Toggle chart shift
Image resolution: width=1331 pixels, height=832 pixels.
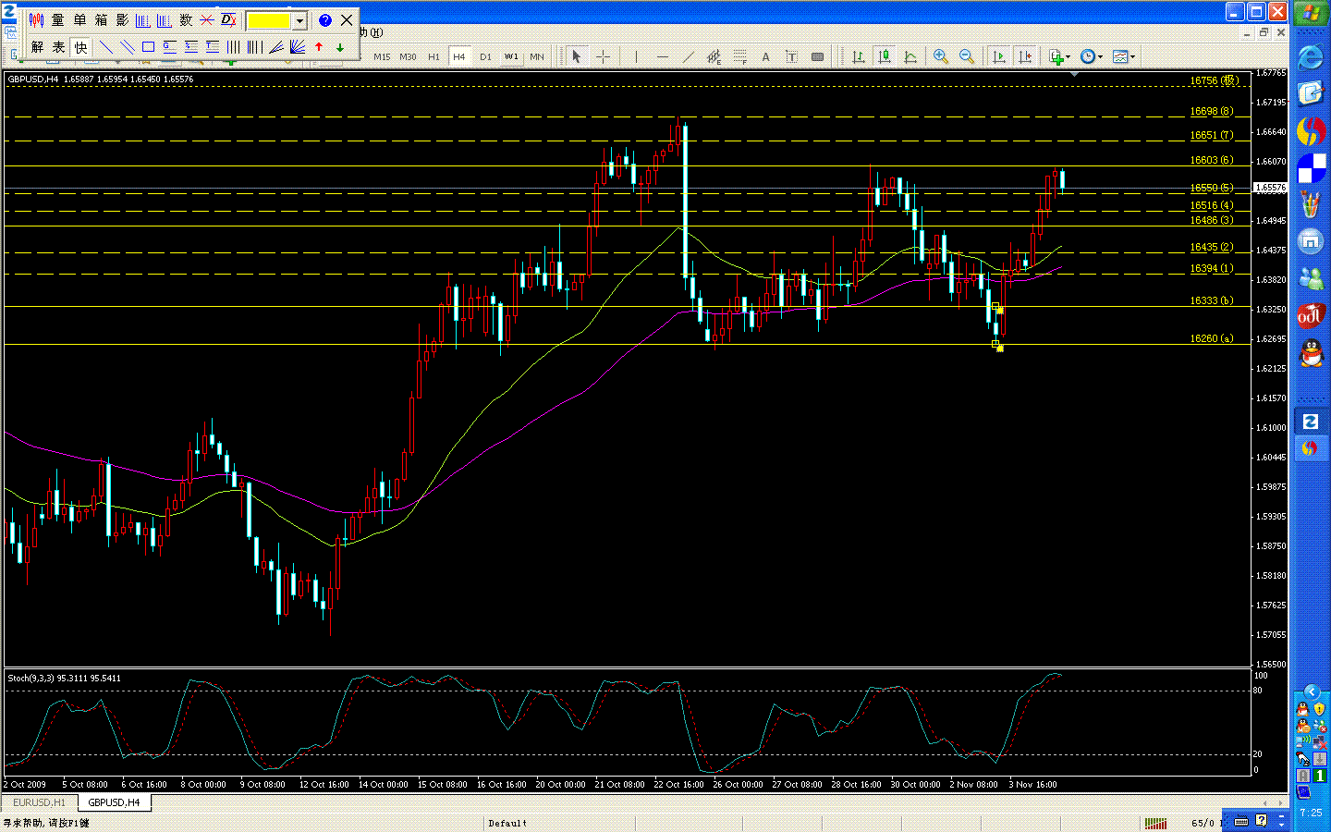point(1025,56)
